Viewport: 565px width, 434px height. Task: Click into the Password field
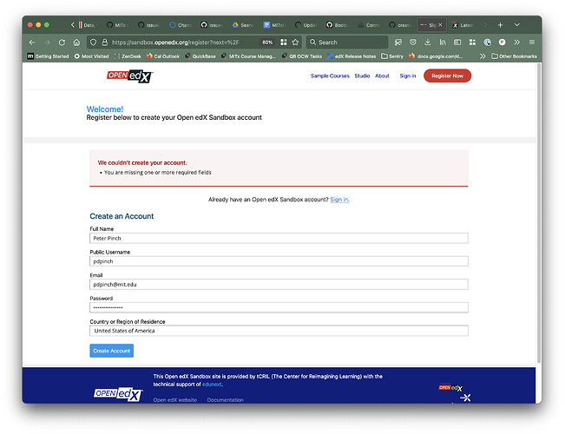279,307
